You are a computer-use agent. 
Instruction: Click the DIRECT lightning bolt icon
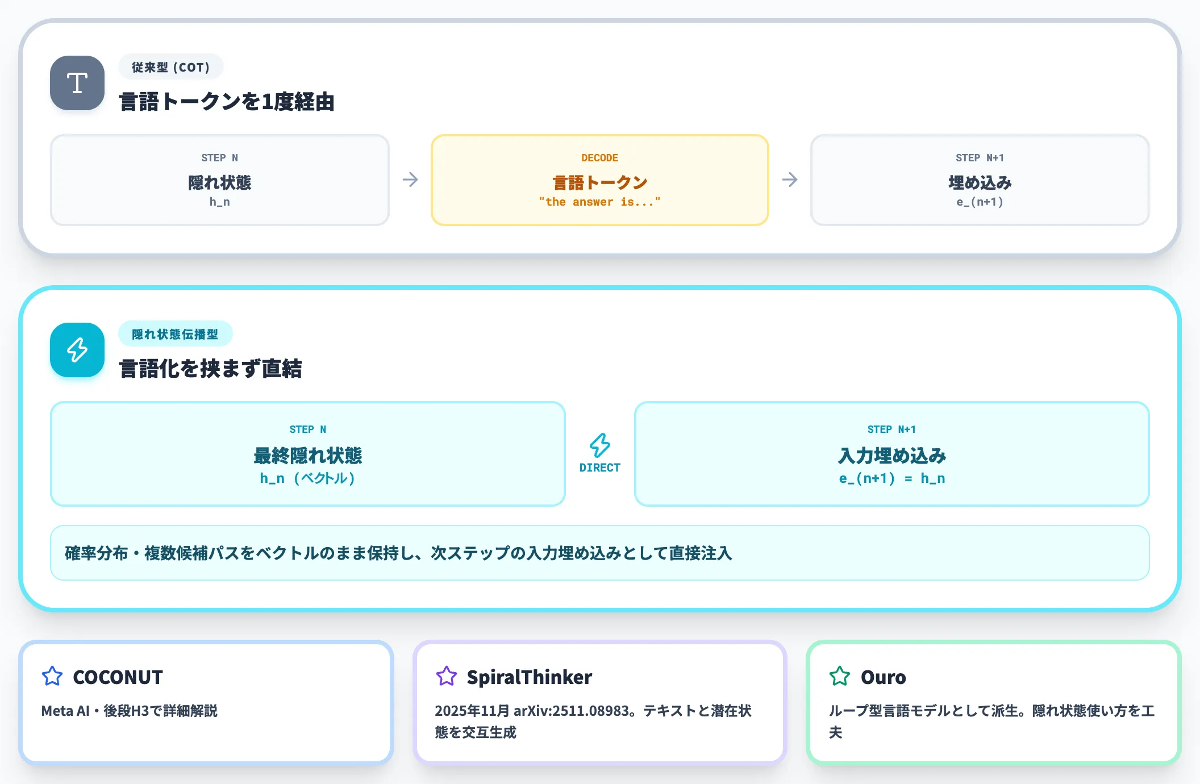tap(600, 445)
